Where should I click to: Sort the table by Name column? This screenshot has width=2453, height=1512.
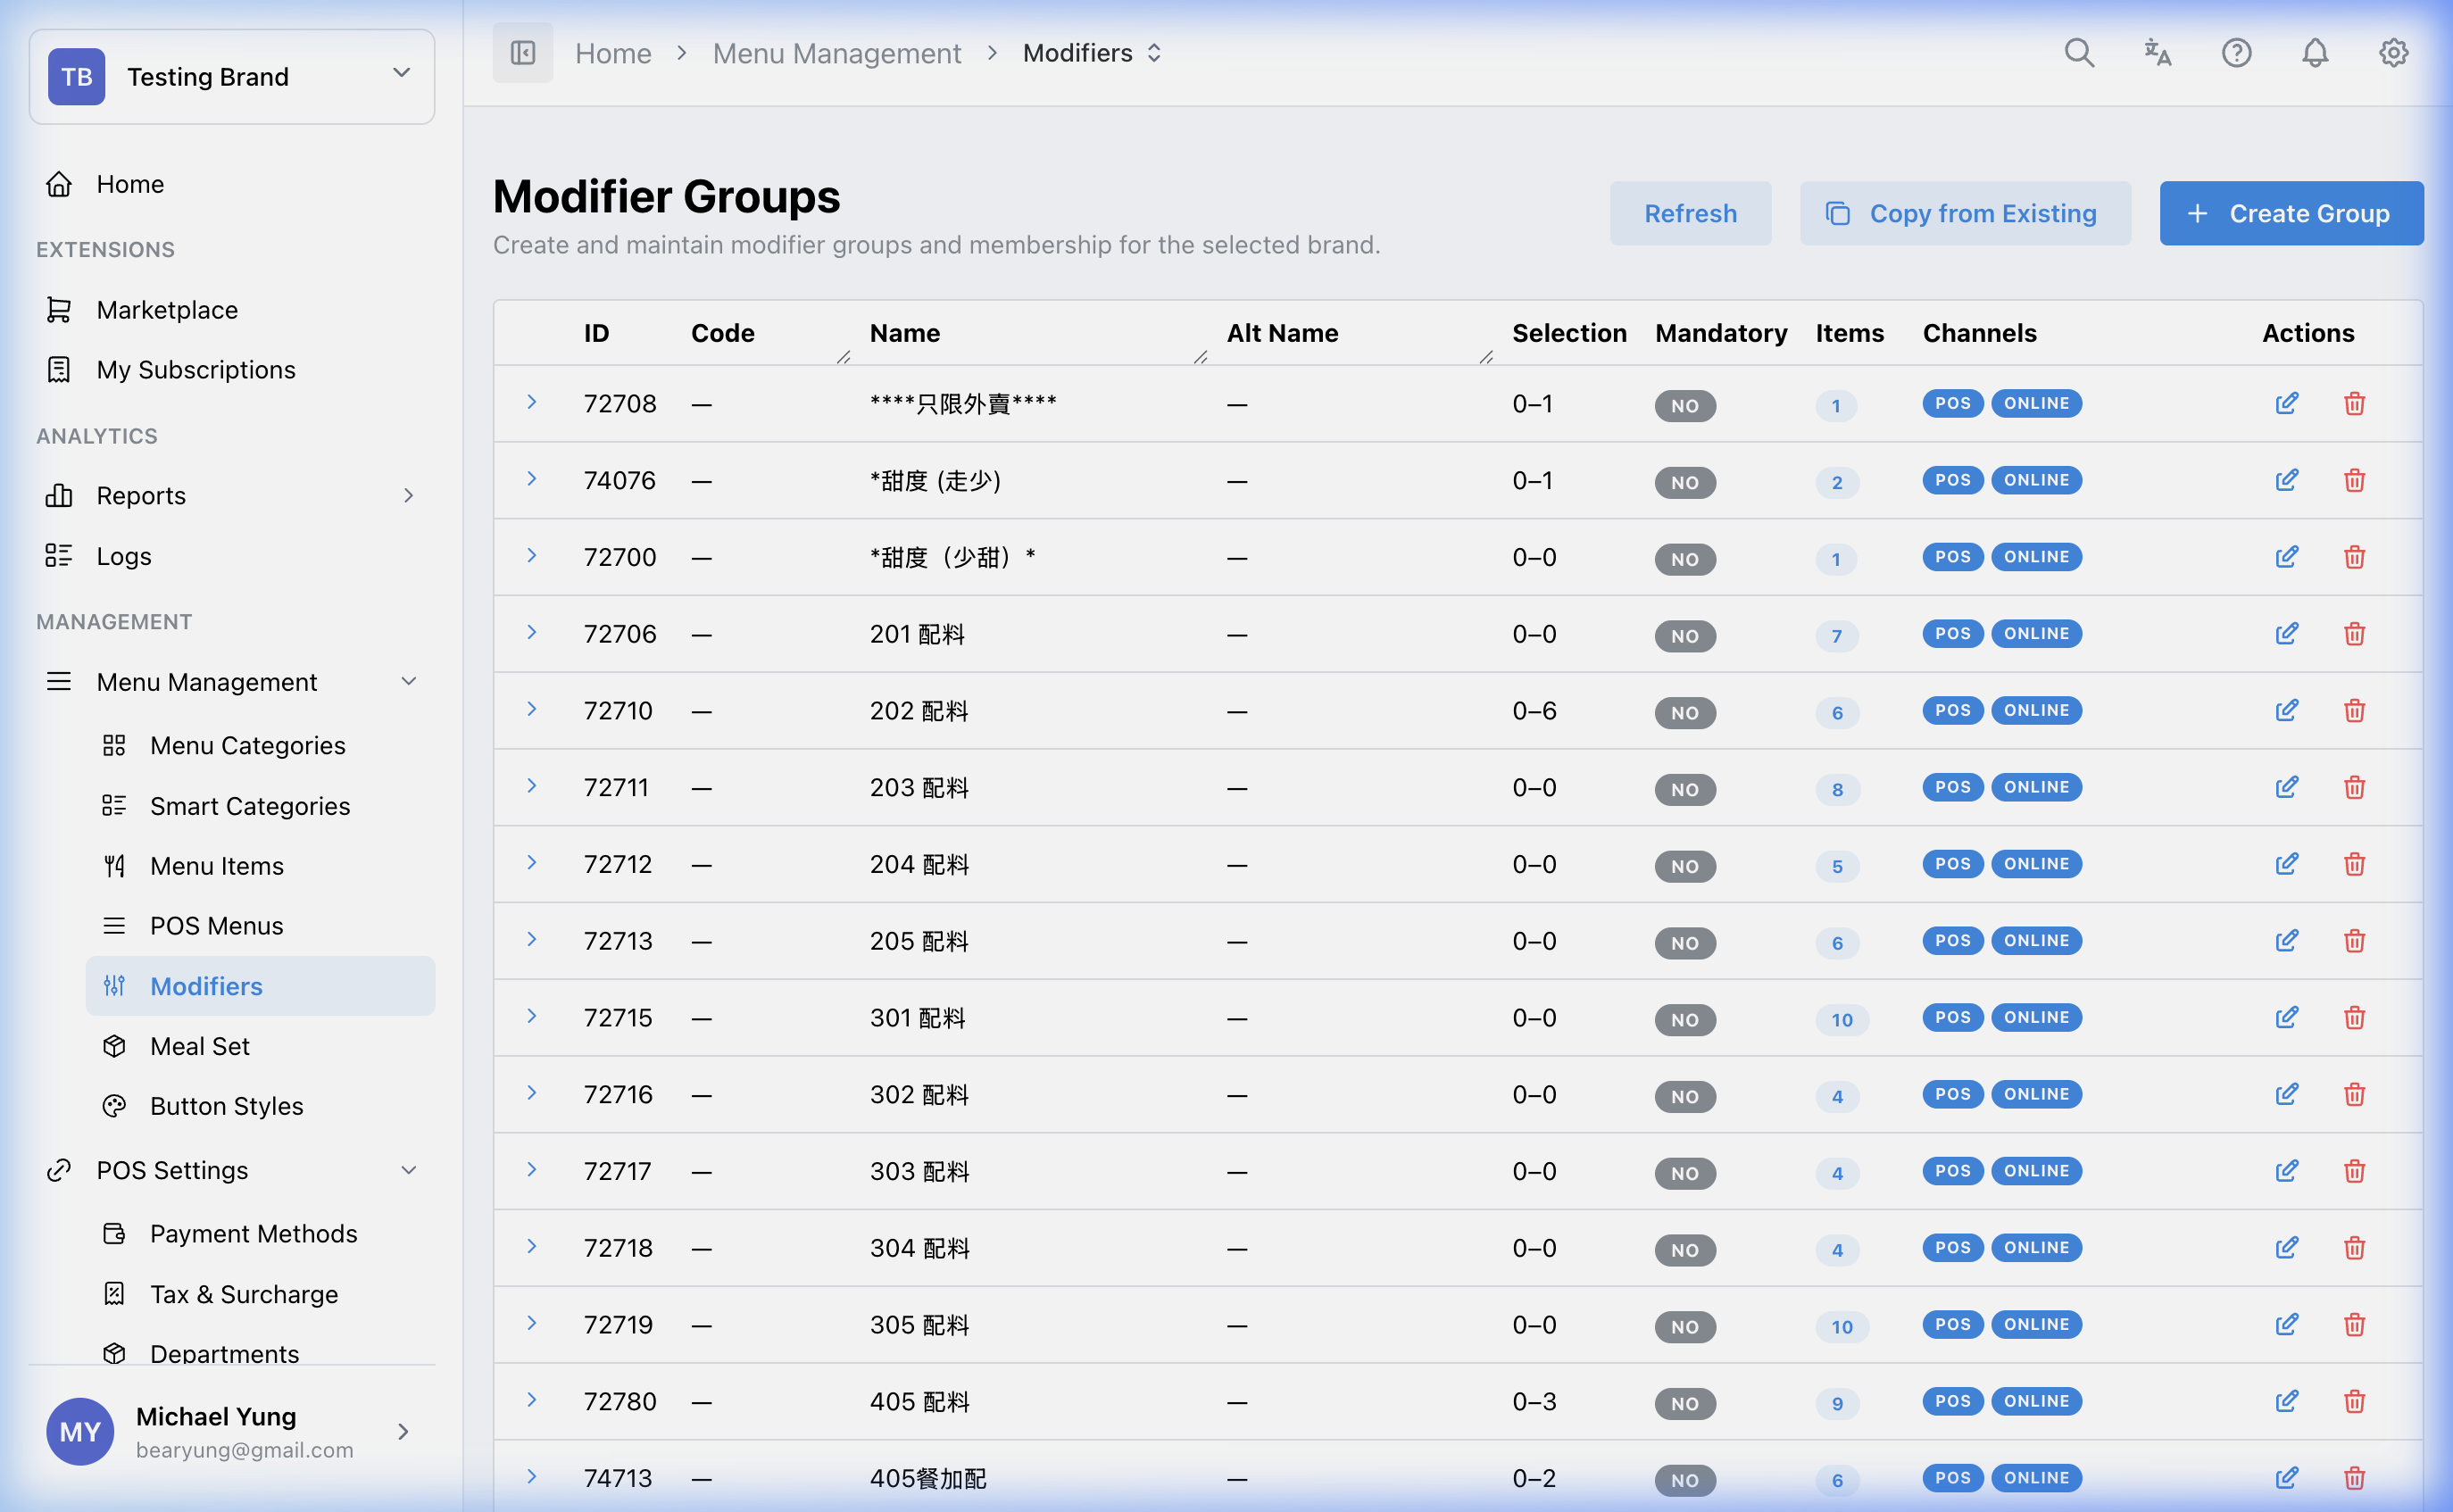903,333
